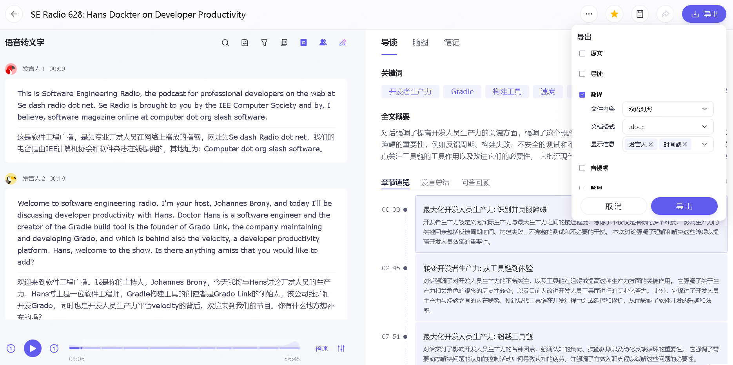Click the top-right export (导出) button
This screenshot has width=733, height=365.
pyautogui.click(x=704, y=14)
